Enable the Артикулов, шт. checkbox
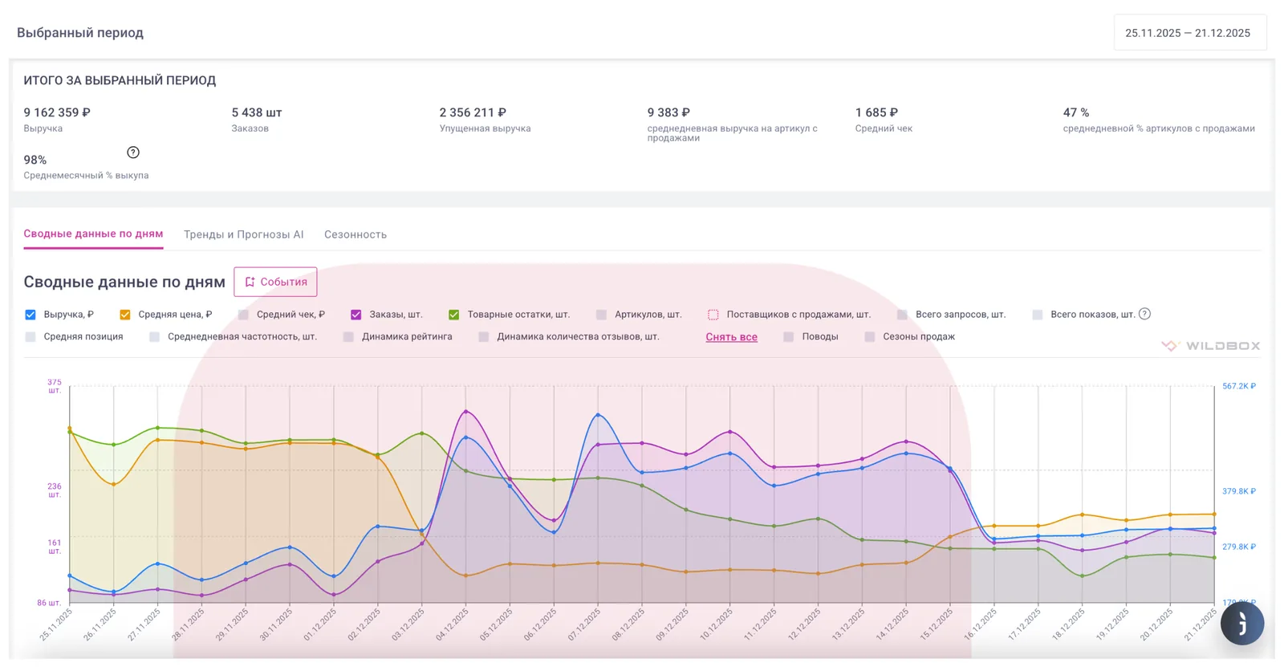The height and width of the screenshot is (667, 1284). [601, 315]
